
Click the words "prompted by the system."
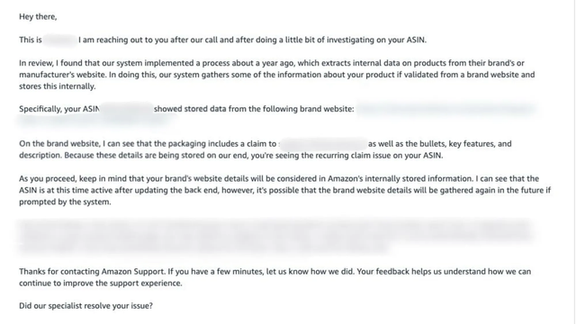click(65, 202)
